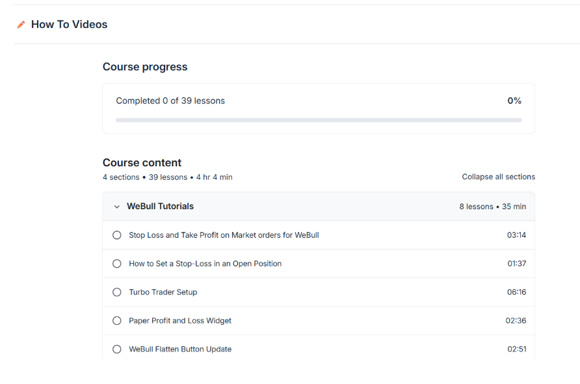Select the WeBull Flatten Button Update status circle
The image size is (580, 384).
click(x=117, y=350)
